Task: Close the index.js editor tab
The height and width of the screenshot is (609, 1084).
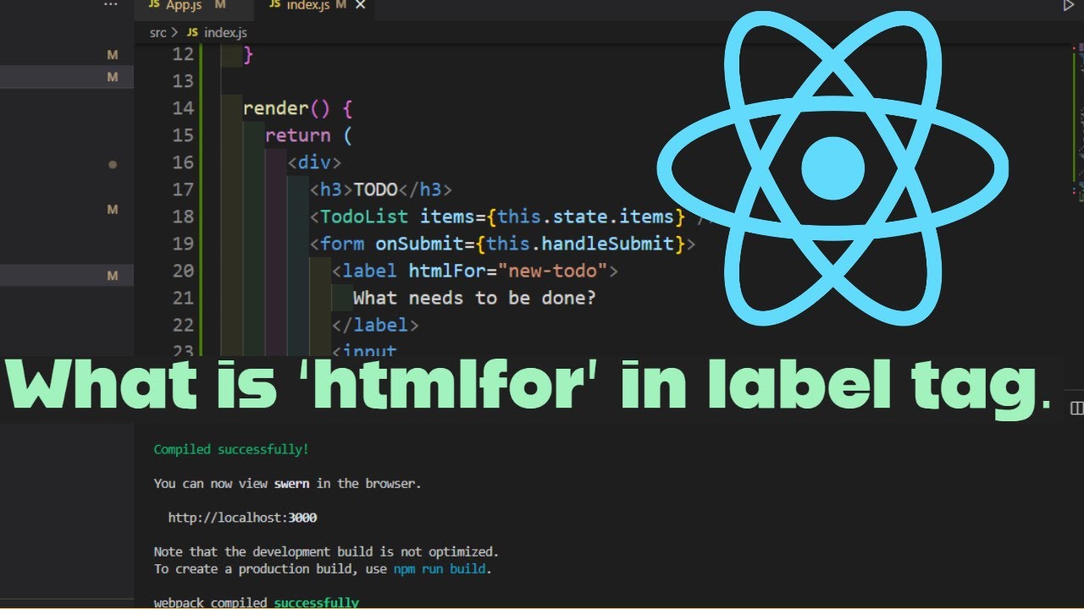Action: tap(362, 6)
